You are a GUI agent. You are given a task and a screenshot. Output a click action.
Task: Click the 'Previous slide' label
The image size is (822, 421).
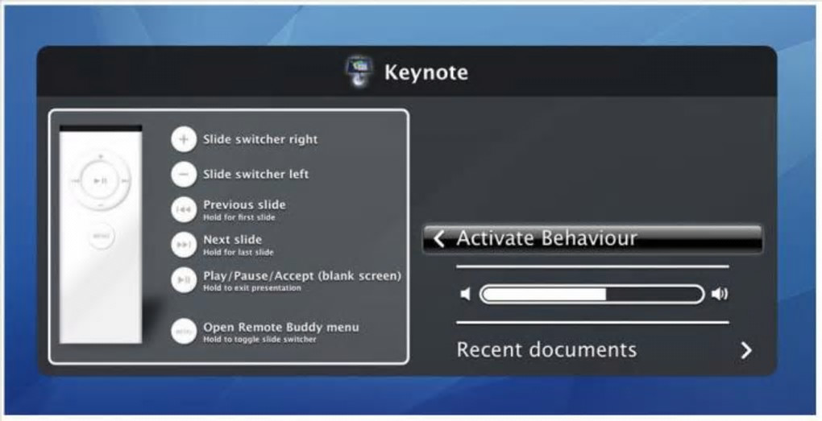(244, 204)
